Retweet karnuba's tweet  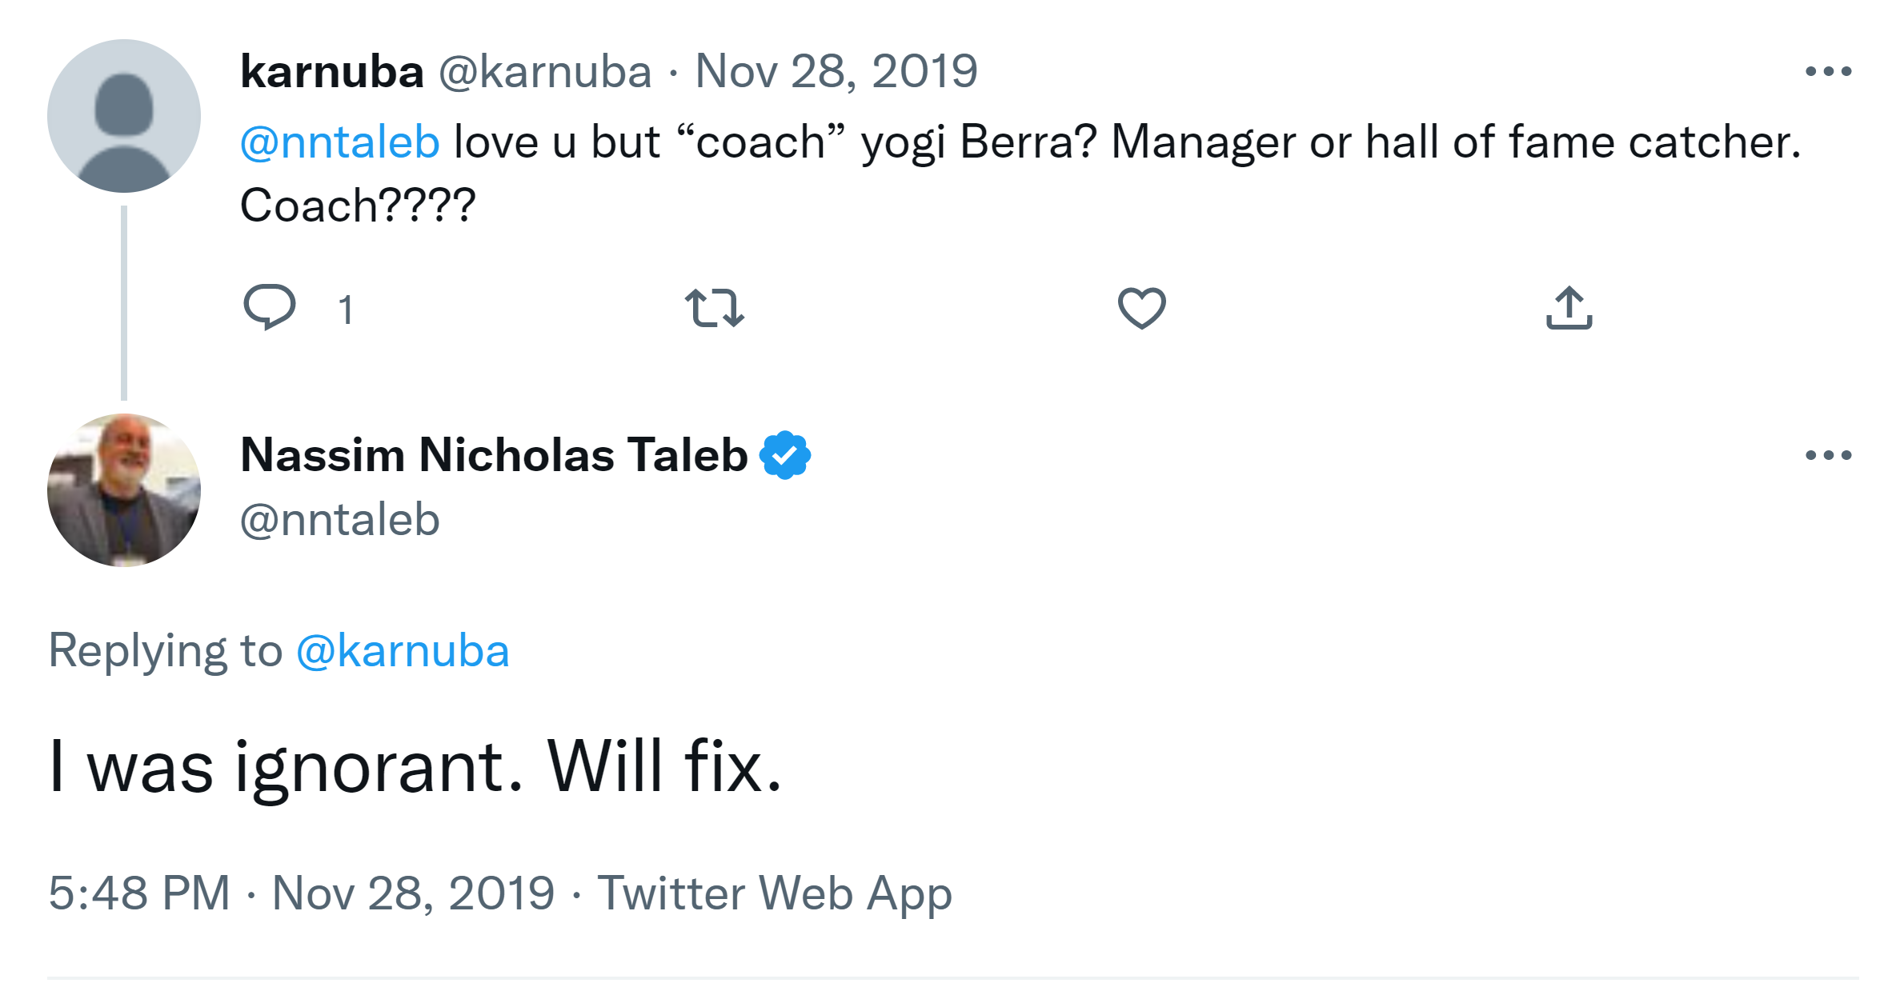tap(715, 309)
